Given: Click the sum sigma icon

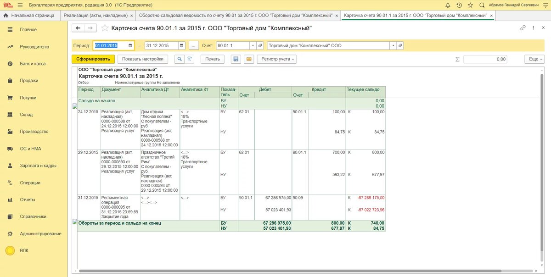Looking at the screenshot, I should [x=457, y=59].
